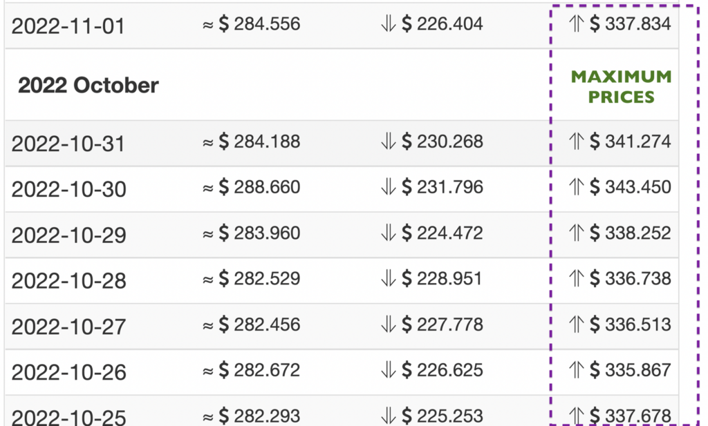The width and height of the screenshot is (708, 426).
Task: Select the 2022-11-01 date cell
Action: pos(68,26)
